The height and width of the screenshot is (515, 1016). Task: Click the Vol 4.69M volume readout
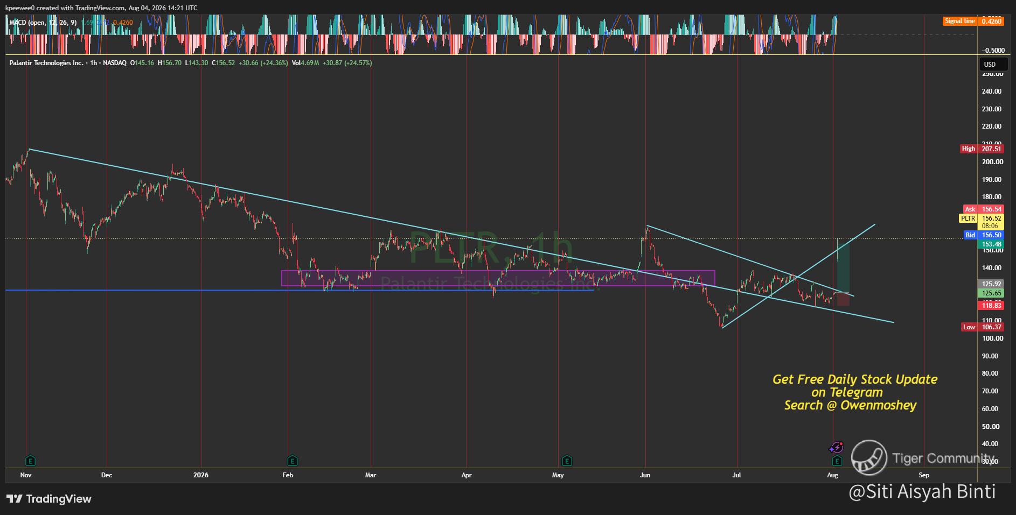click(x=305, y=63)
